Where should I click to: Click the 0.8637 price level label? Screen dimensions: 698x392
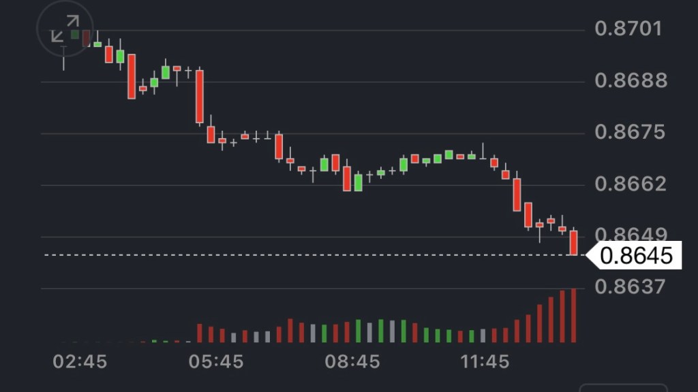coord(628,287)
